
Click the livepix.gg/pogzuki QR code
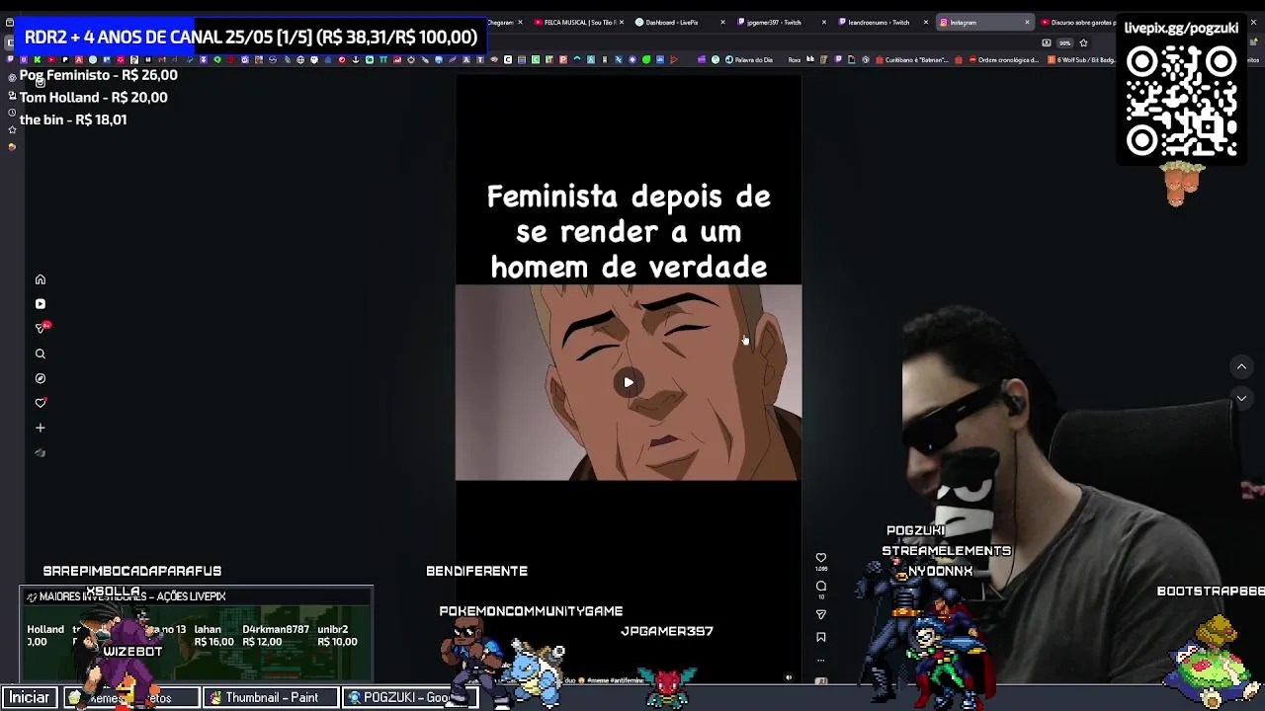(x=1182, y=102)
